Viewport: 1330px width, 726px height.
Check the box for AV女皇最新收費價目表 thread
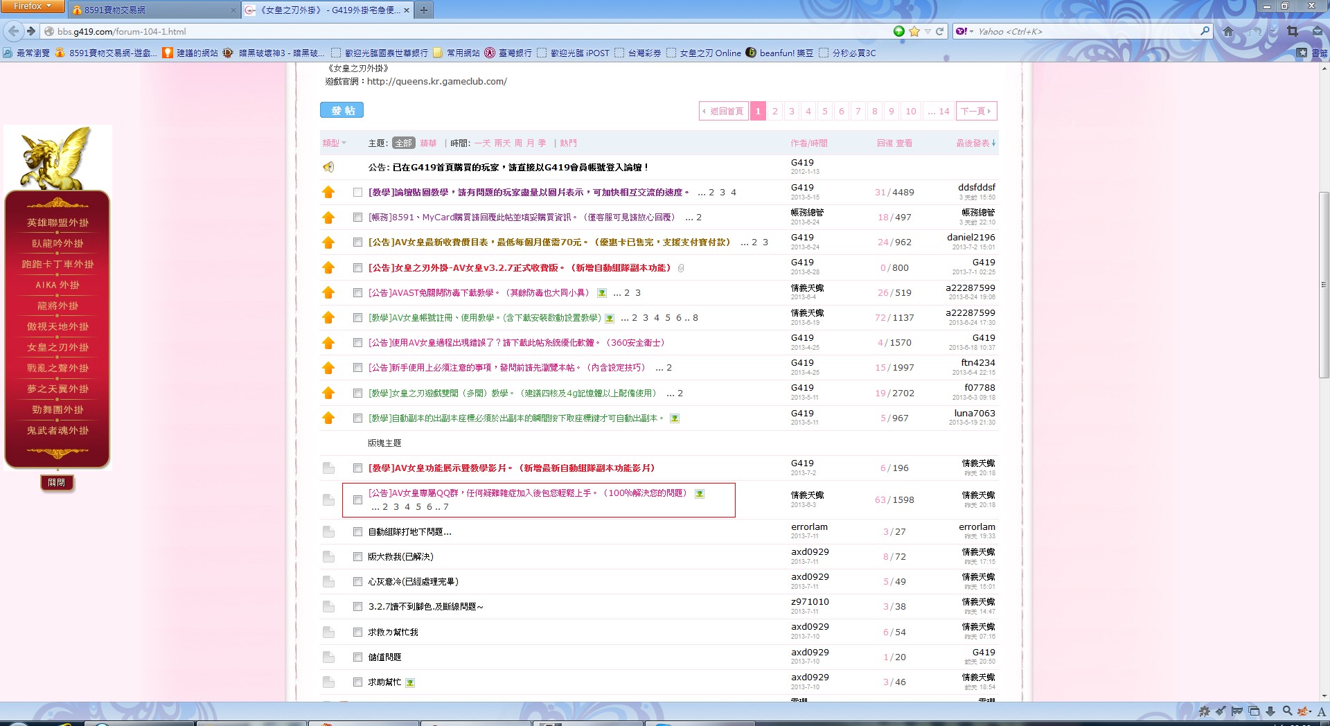pyautogui.click(x=357, y=242)
